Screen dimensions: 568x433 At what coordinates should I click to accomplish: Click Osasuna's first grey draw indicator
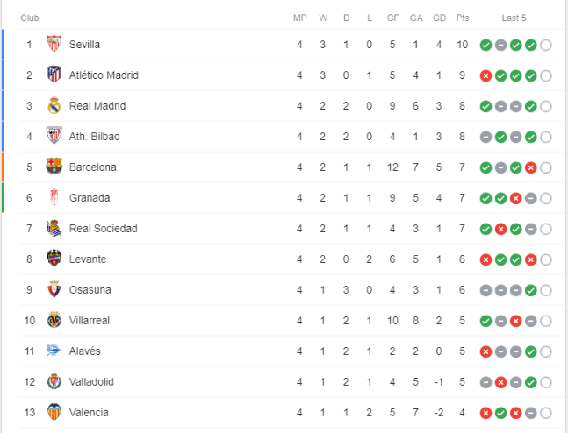(x=485, y=290)
